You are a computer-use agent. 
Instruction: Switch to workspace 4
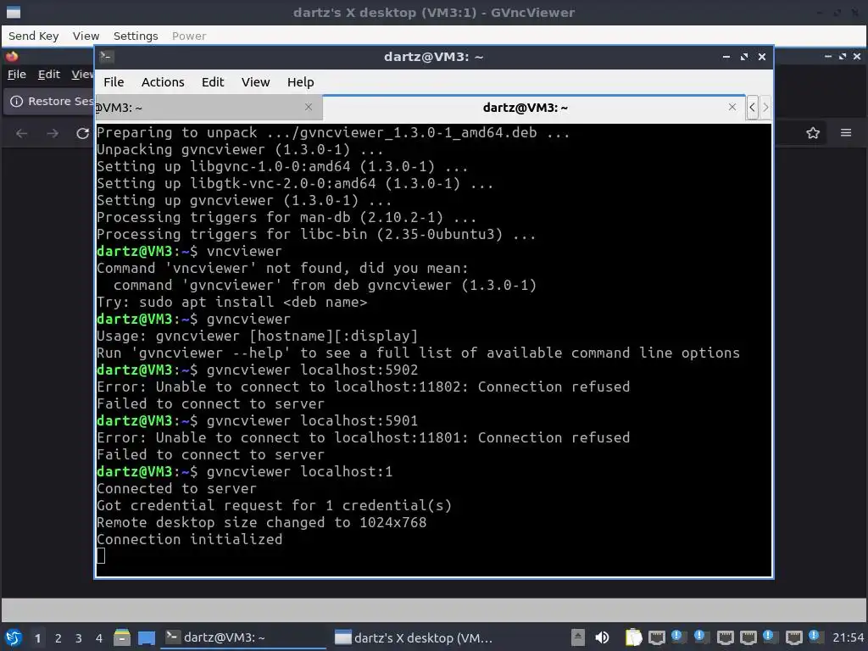coord(99,638)
